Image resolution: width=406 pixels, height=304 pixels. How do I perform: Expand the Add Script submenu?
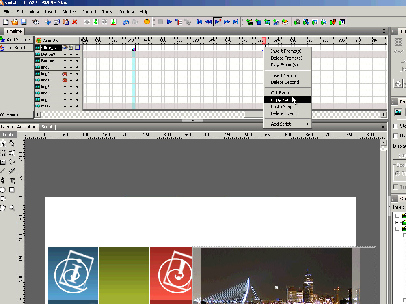pyautogui.click(x=287, y=124)
